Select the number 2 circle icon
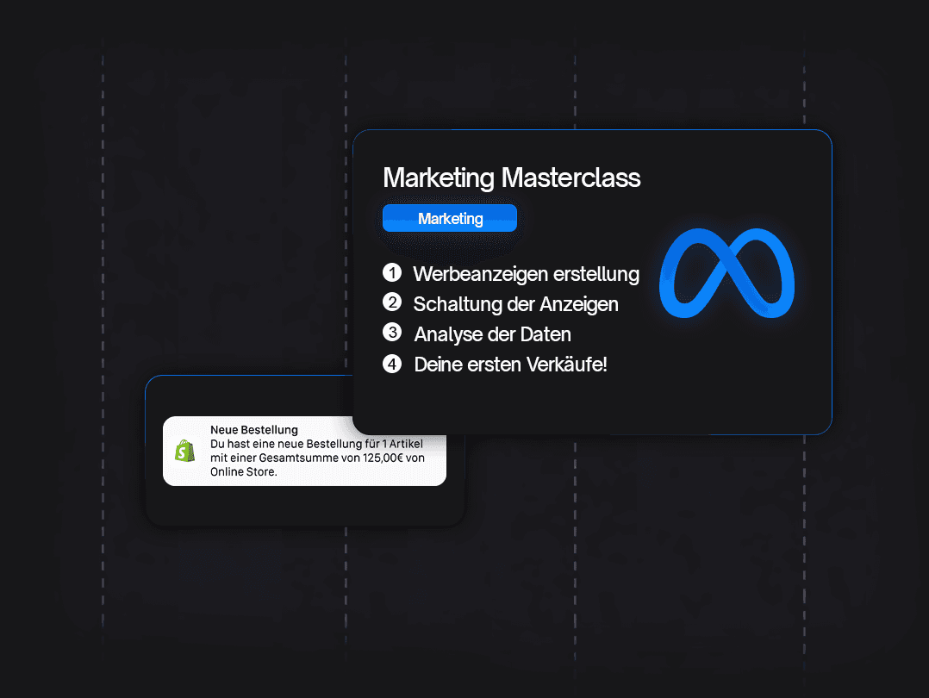The width and height of the screenshot is (929, 698). 392,302
